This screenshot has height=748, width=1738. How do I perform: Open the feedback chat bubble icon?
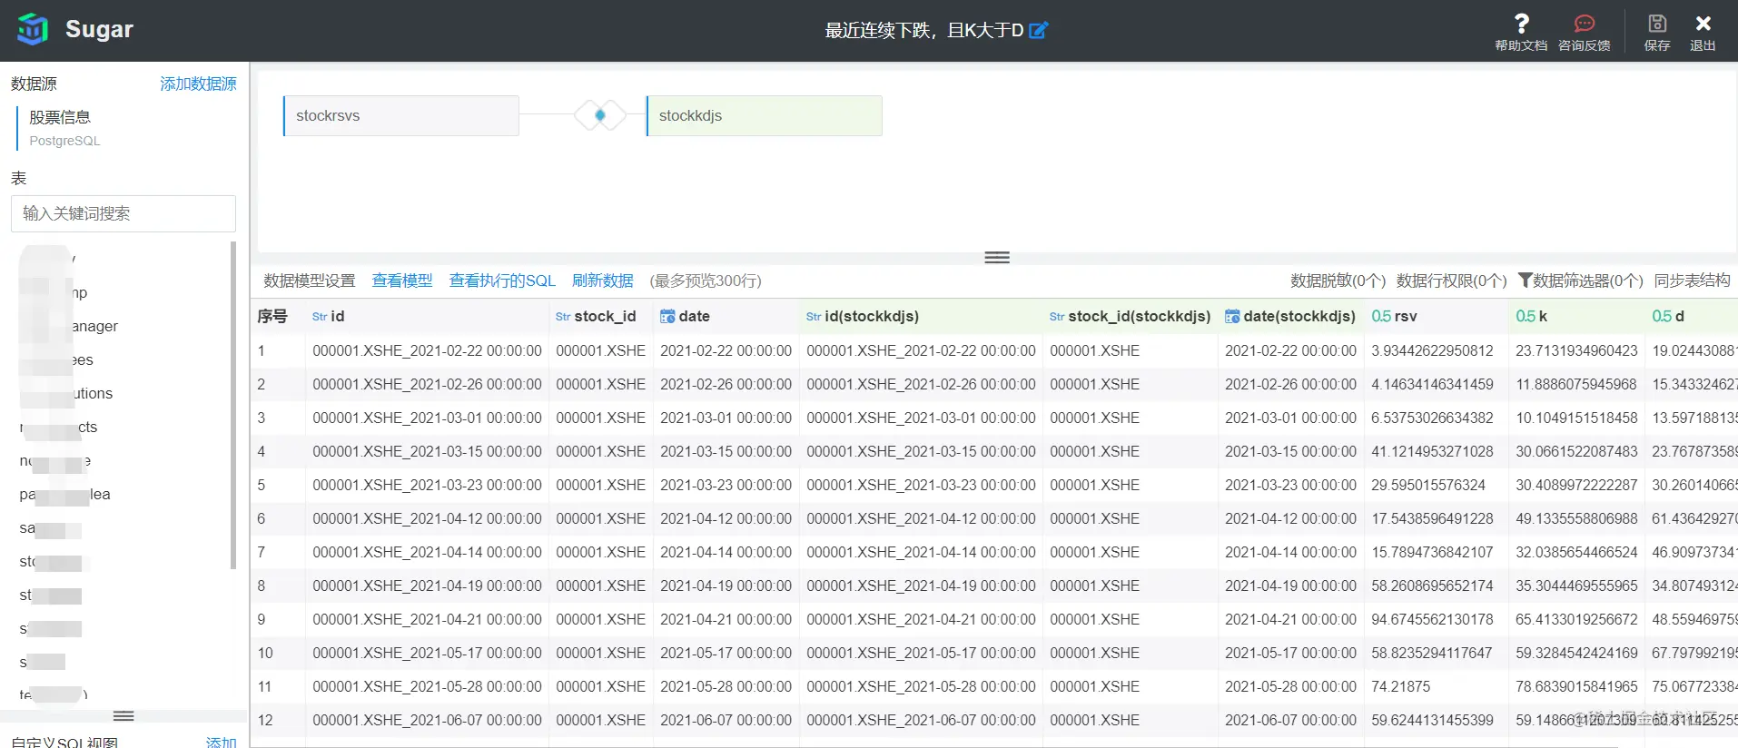click(x=1585, y=24)
